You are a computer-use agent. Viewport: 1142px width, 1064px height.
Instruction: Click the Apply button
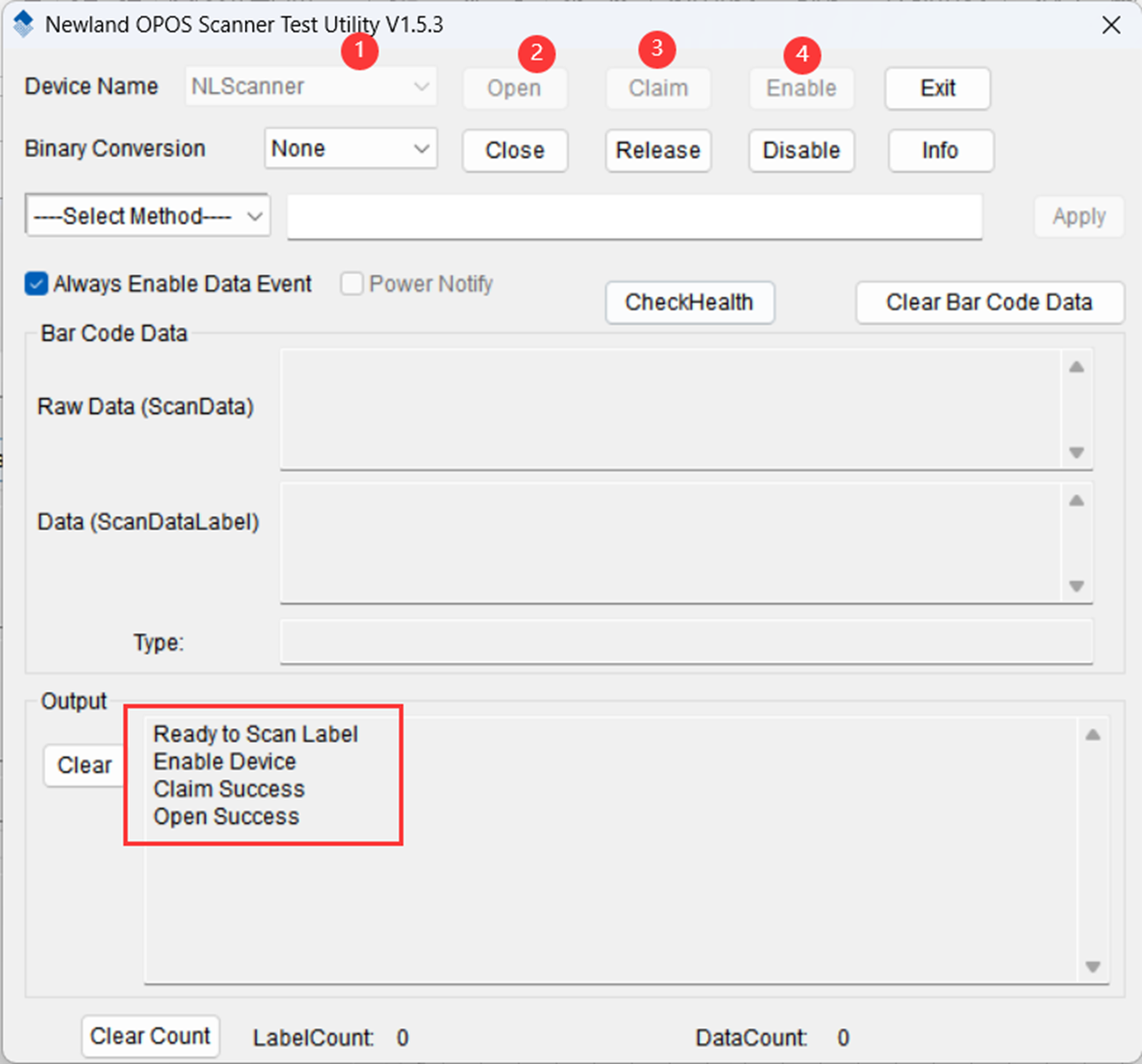[x=1079, y=216]
